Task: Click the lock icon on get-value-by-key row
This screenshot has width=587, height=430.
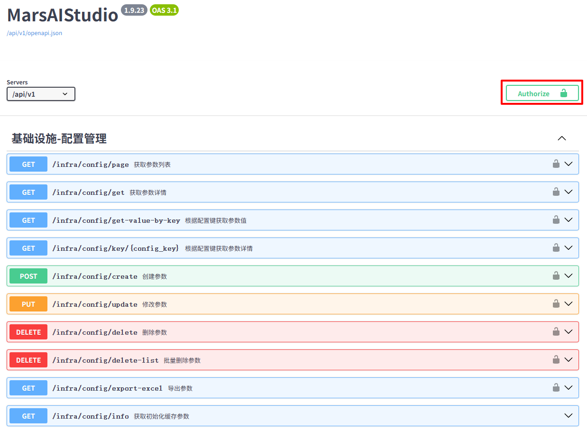Action: point(556,220)
